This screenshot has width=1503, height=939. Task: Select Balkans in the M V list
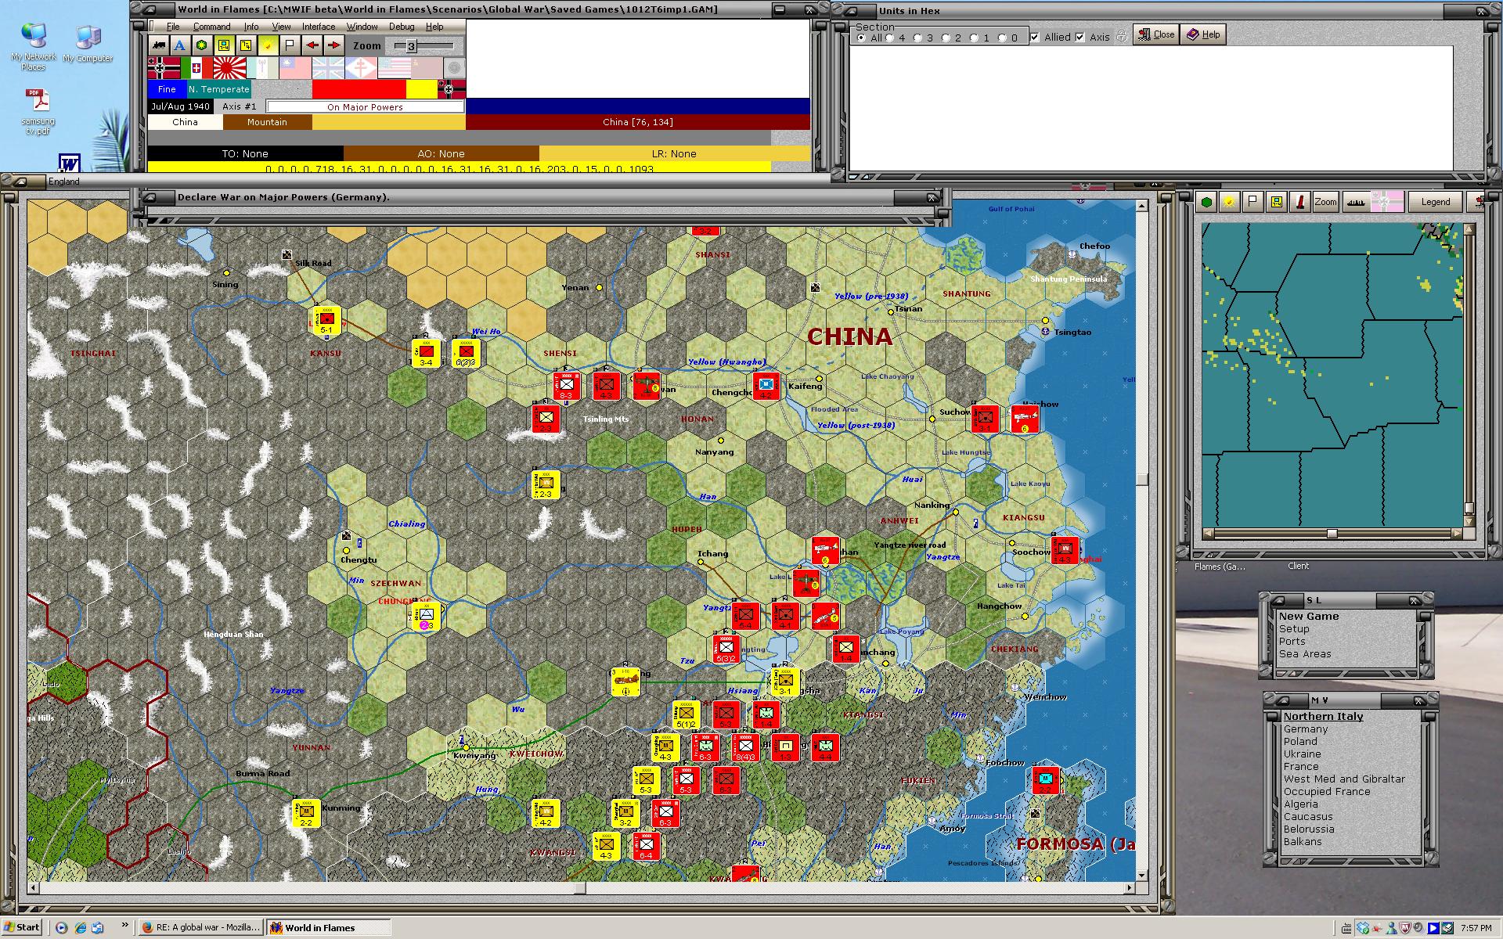click(1303, 841)
